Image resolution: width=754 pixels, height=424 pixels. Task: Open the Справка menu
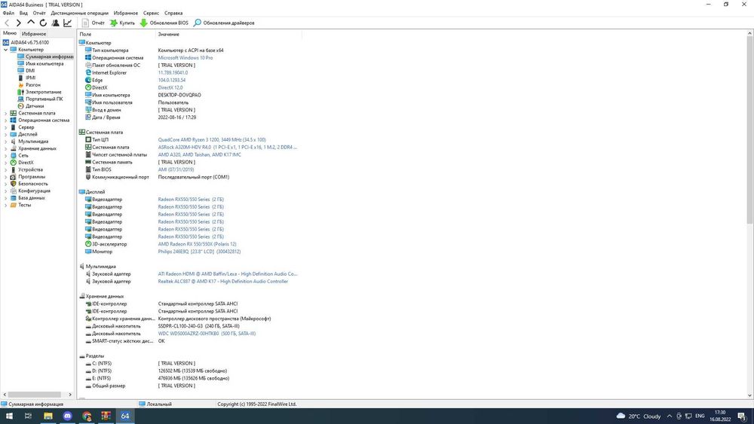173,13
